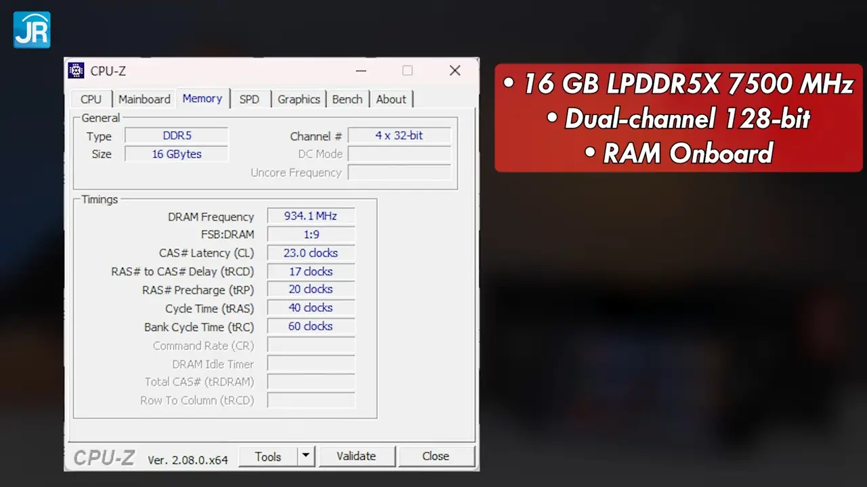Click the RAS# to CAS# Delay (tRCD) label
The width and height of the screenshot is (867, 487).
coord(183,271)
